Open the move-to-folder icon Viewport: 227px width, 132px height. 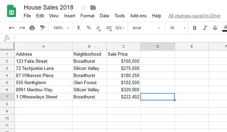93,7
